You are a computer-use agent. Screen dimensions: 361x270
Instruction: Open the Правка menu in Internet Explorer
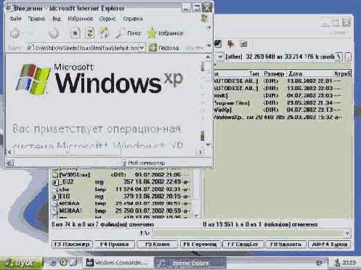(x=36, y=19)
